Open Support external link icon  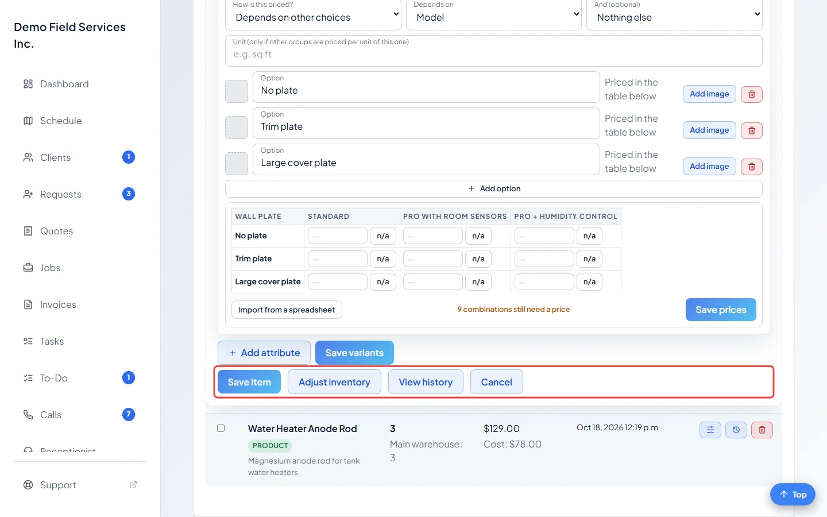(133, 485)
